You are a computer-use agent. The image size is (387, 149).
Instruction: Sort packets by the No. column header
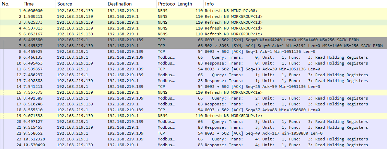point(11,4)
